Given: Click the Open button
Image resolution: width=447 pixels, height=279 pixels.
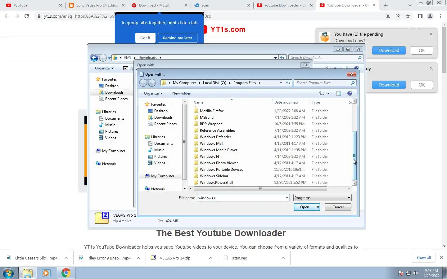Looking at the screenshot, I should (305, 207).
